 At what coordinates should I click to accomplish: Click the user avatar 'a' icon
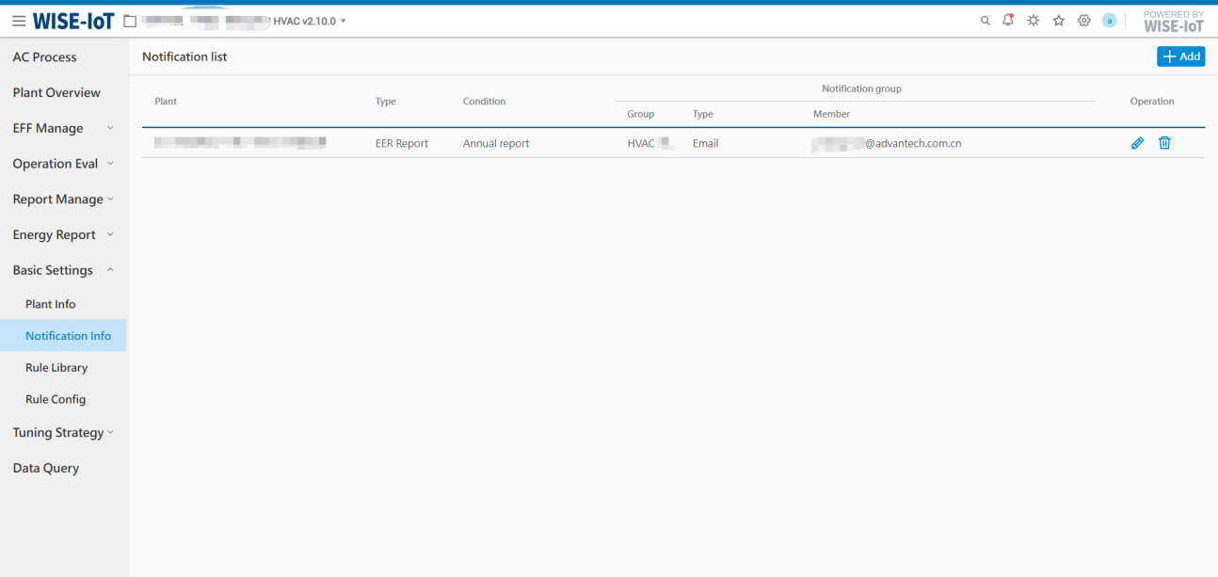[1109, 21]
